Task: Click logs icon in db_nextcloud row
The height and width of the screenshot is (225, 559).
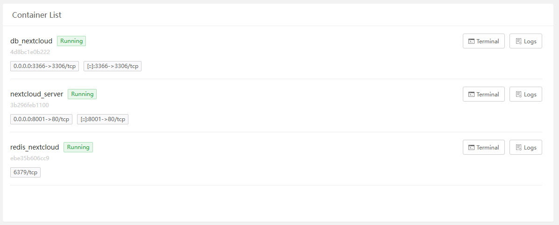Action: [x=518, y=41]
